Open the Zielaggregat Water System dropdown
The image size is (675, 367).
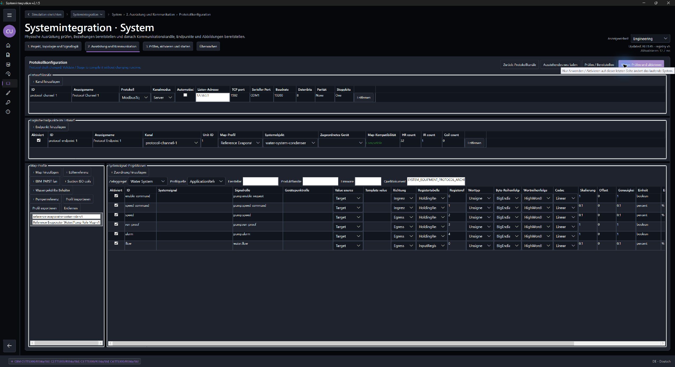(x=147, y=181)
